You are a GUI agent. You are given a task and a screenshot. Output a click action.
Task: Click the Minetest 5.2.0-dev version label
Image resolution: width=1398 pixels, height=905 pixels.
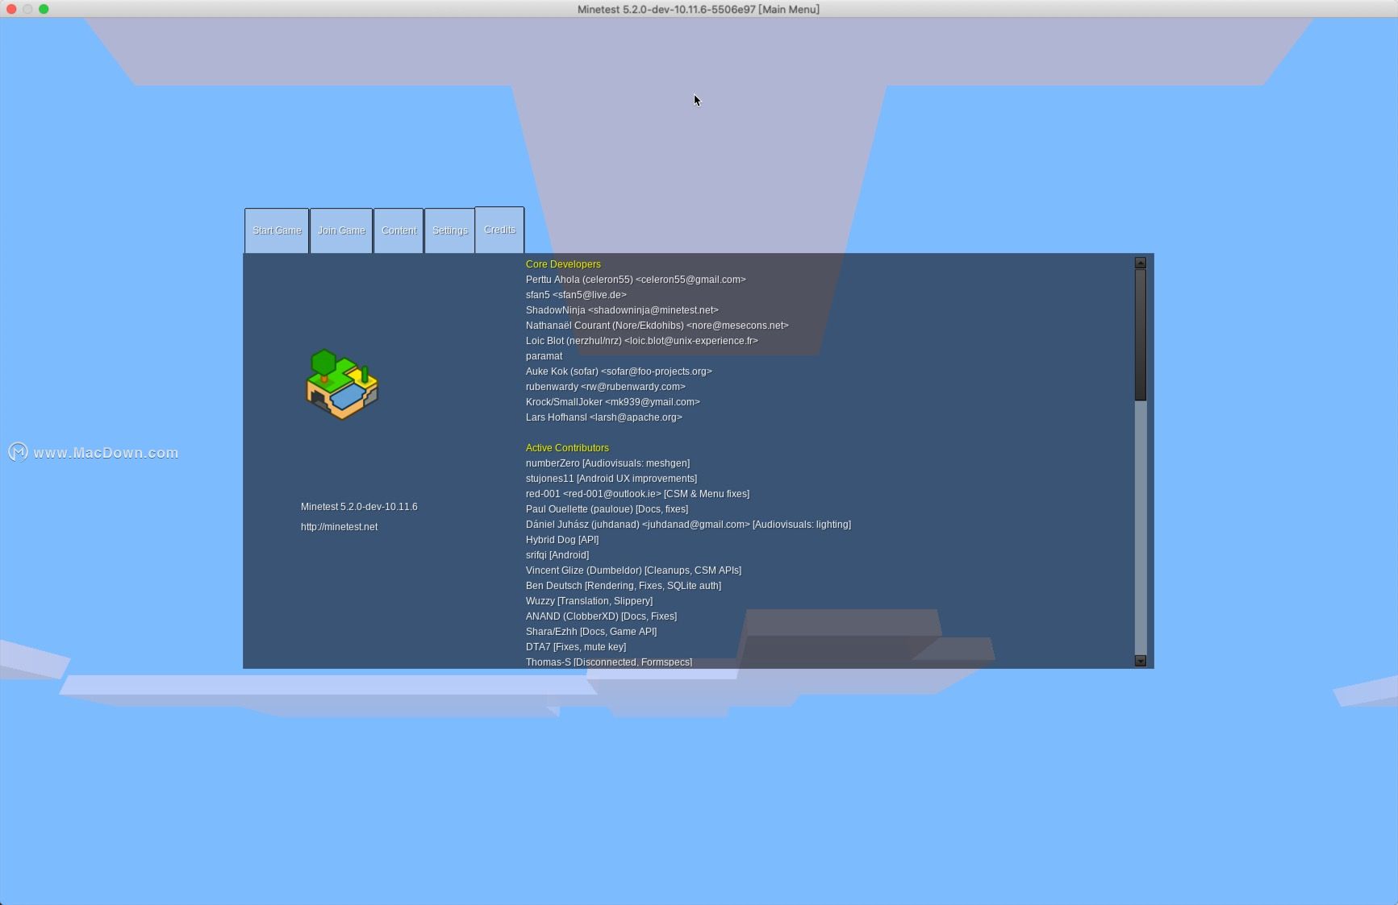(x=359, y=507)
